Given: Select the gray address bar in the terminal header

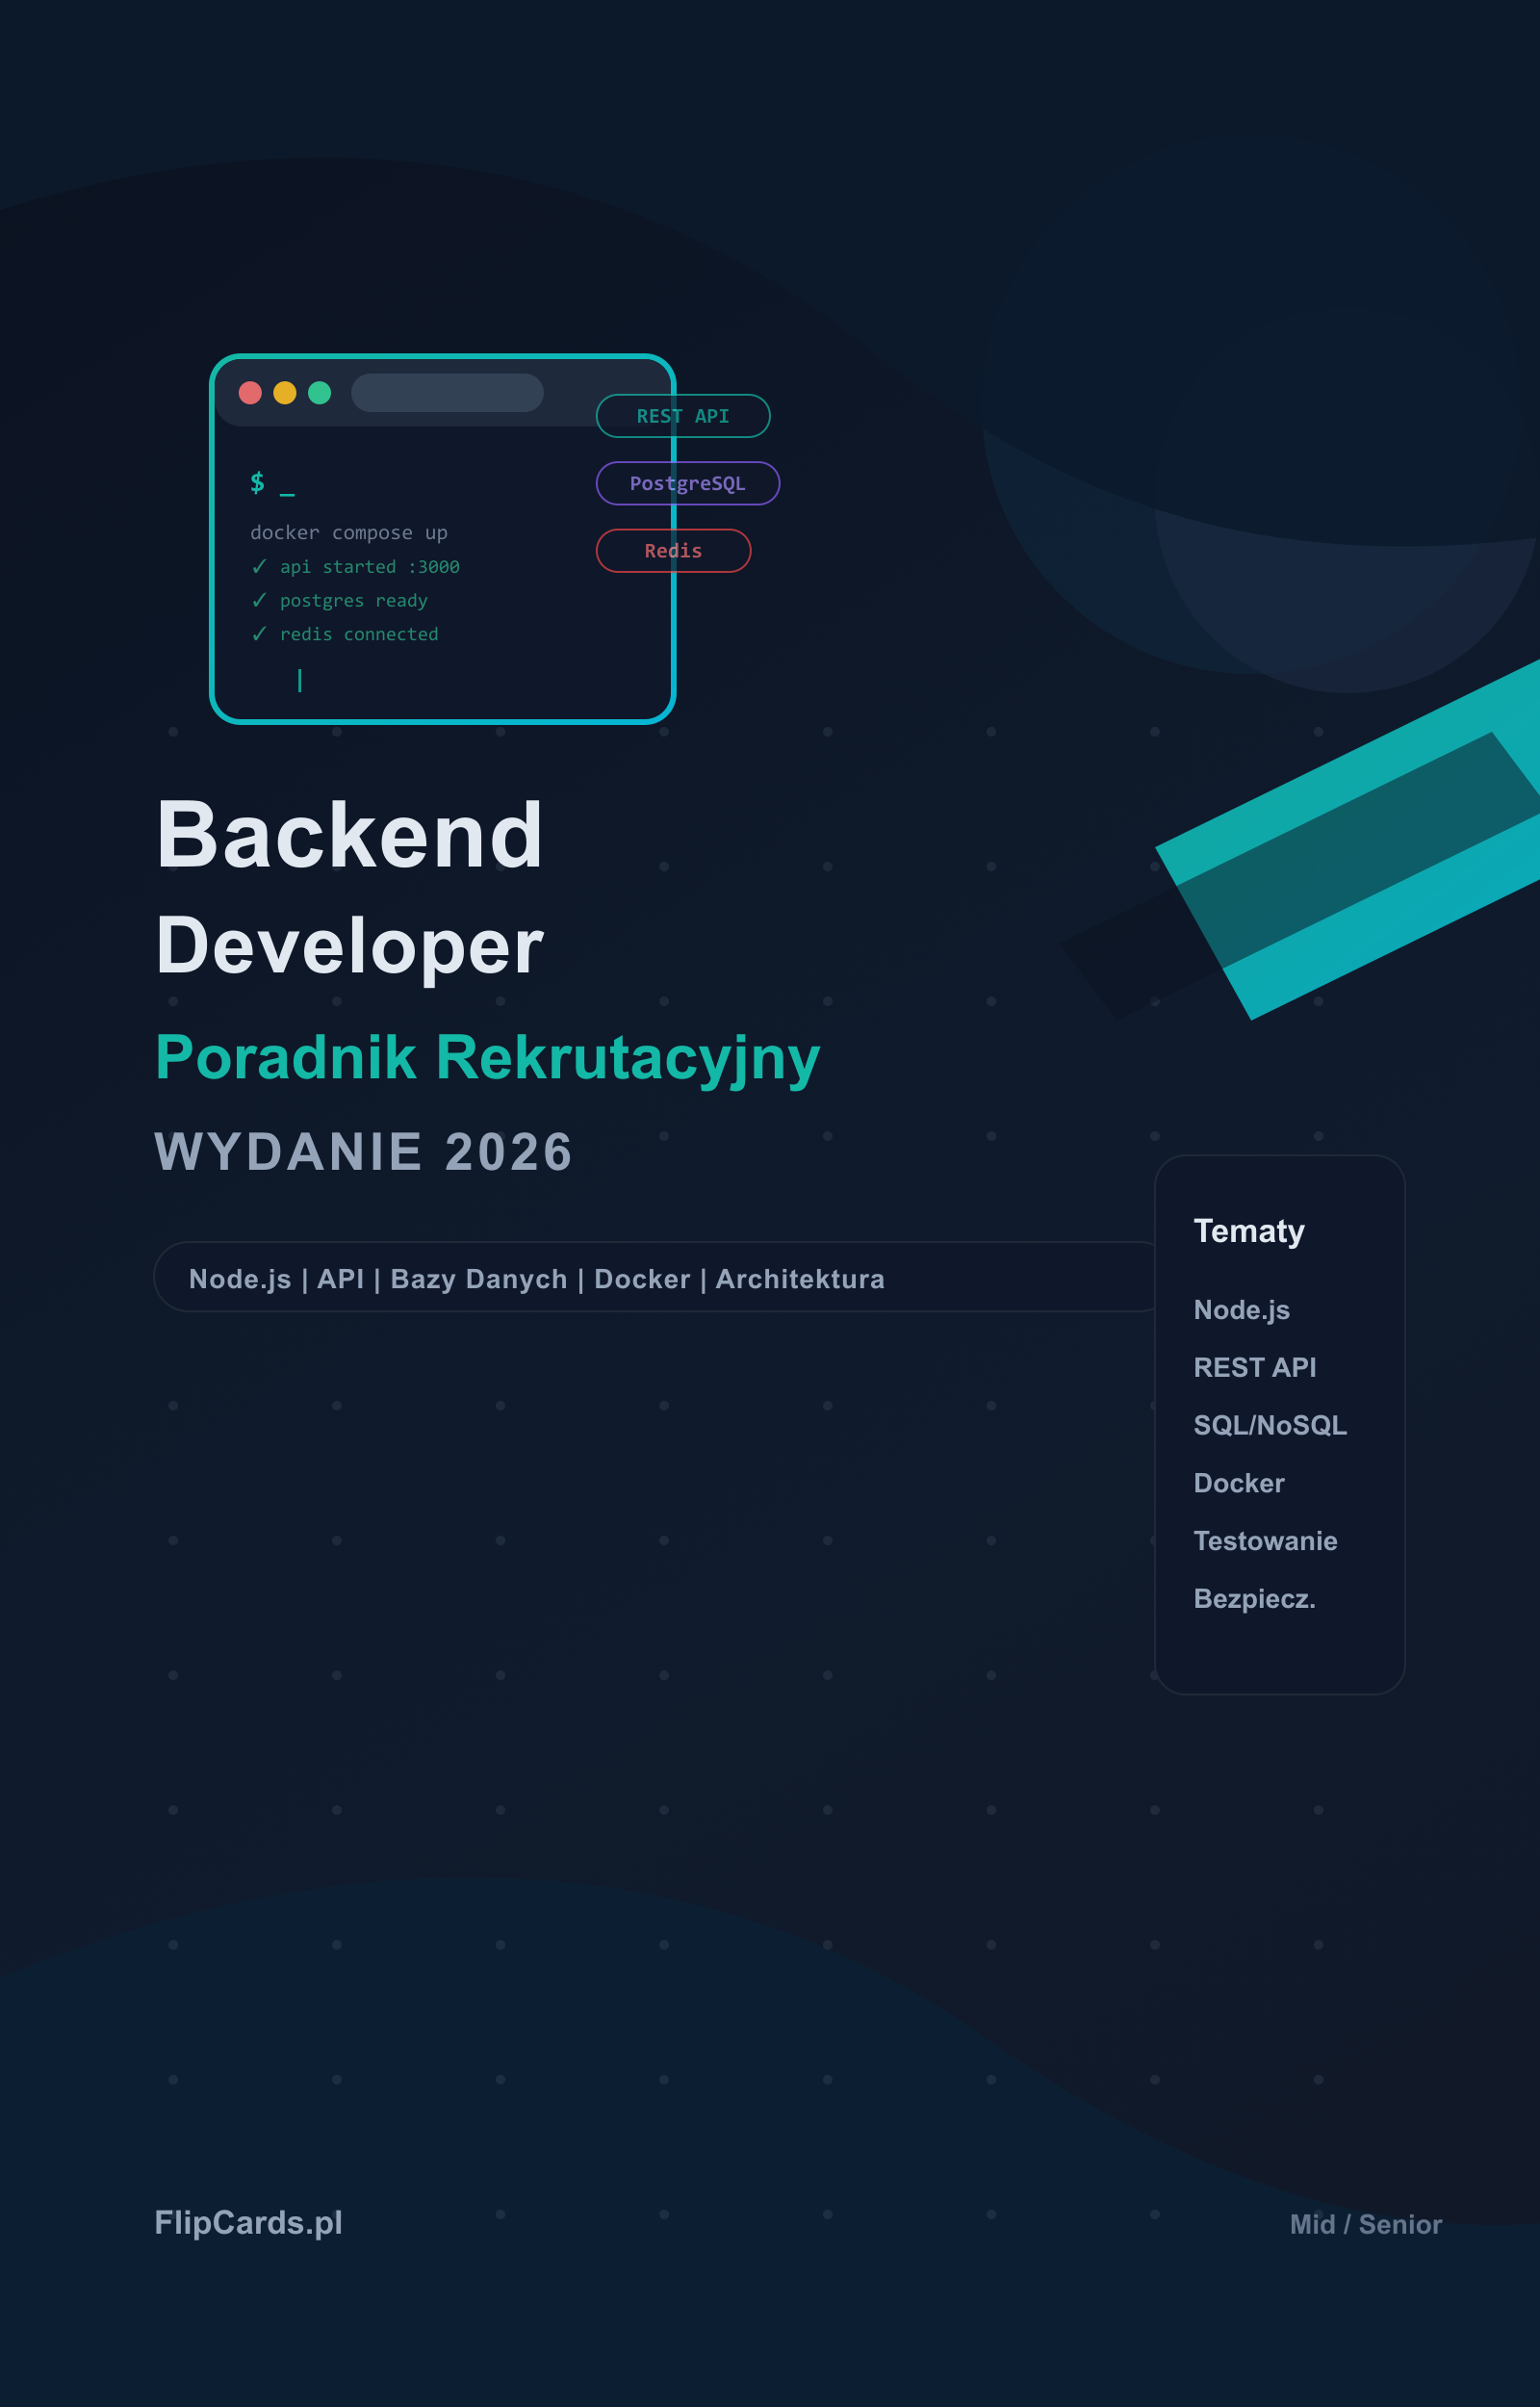Looking at the screenshot, I should coord(447,393).
